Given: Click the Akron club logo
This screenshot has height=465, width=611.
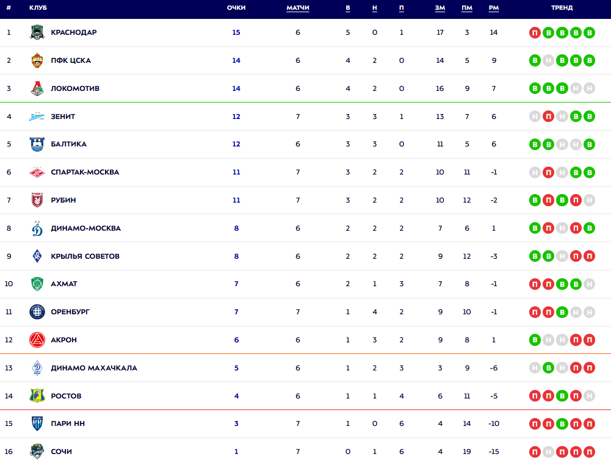Looking at the screenshot, I should coord(37,340).
